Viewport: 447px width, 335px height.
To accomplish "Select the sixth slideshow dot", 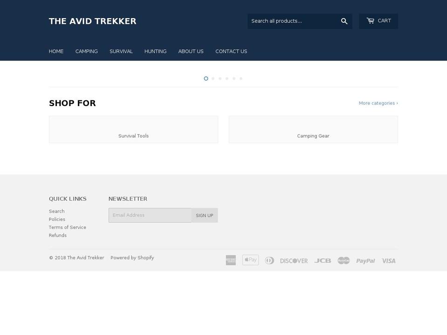I will (241, 79).
